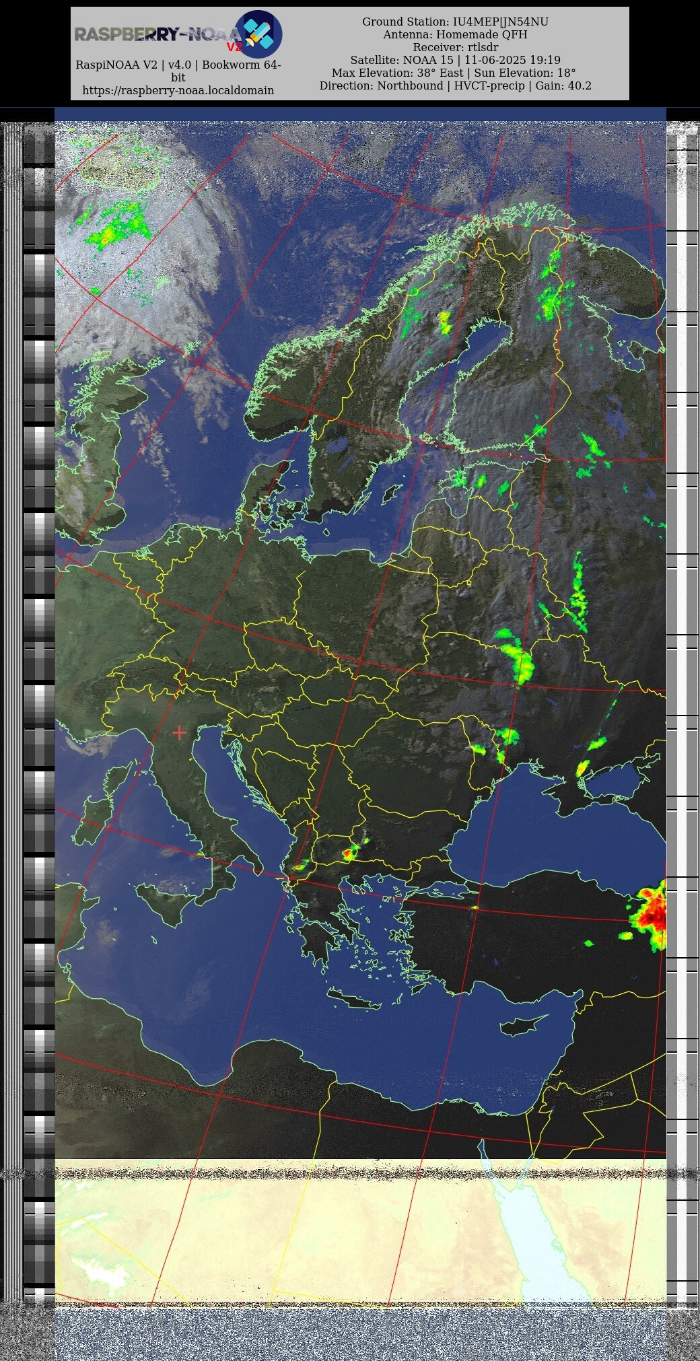Click the Raspberry-NOAA satellite logo icon
This screenshot has height=1361, width=700.
(258, 34)
